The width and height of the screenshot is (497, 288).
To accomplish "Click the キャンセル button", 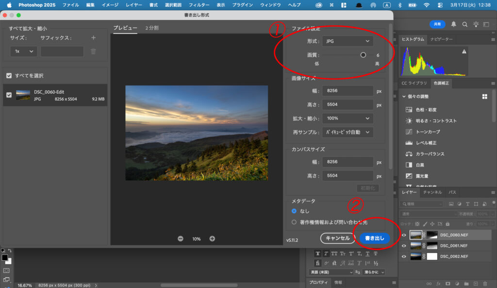I will [x=337, y=238].
